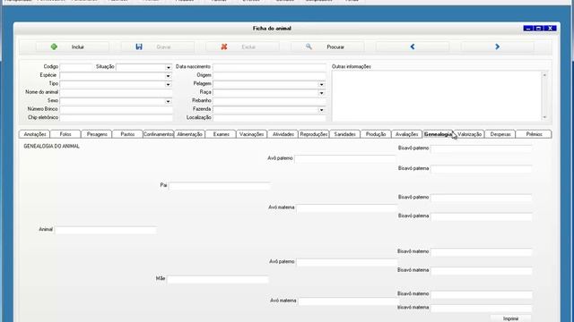The height and width of the screenshot is (322, 574).
Task: Focus the Data nascimento field
Action: [x=269, y=67]
